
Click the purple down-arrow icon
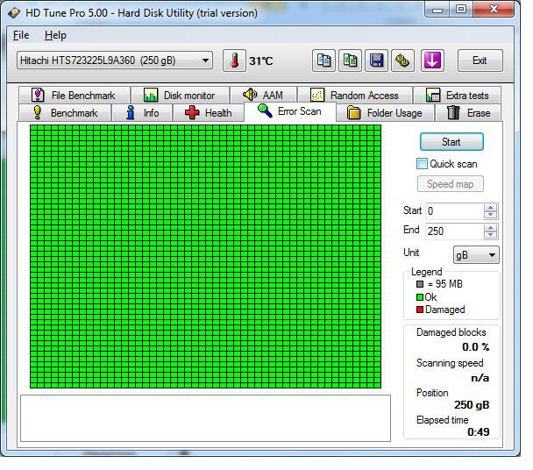pyautogui.click(x=432, y=61)
